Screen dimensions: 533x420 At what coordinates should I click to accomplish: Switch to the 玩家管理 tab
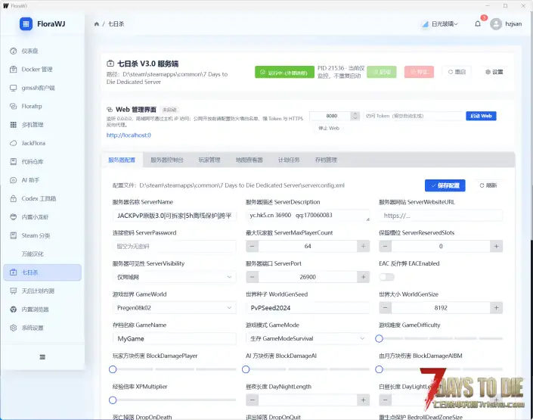tap(209, 160)
